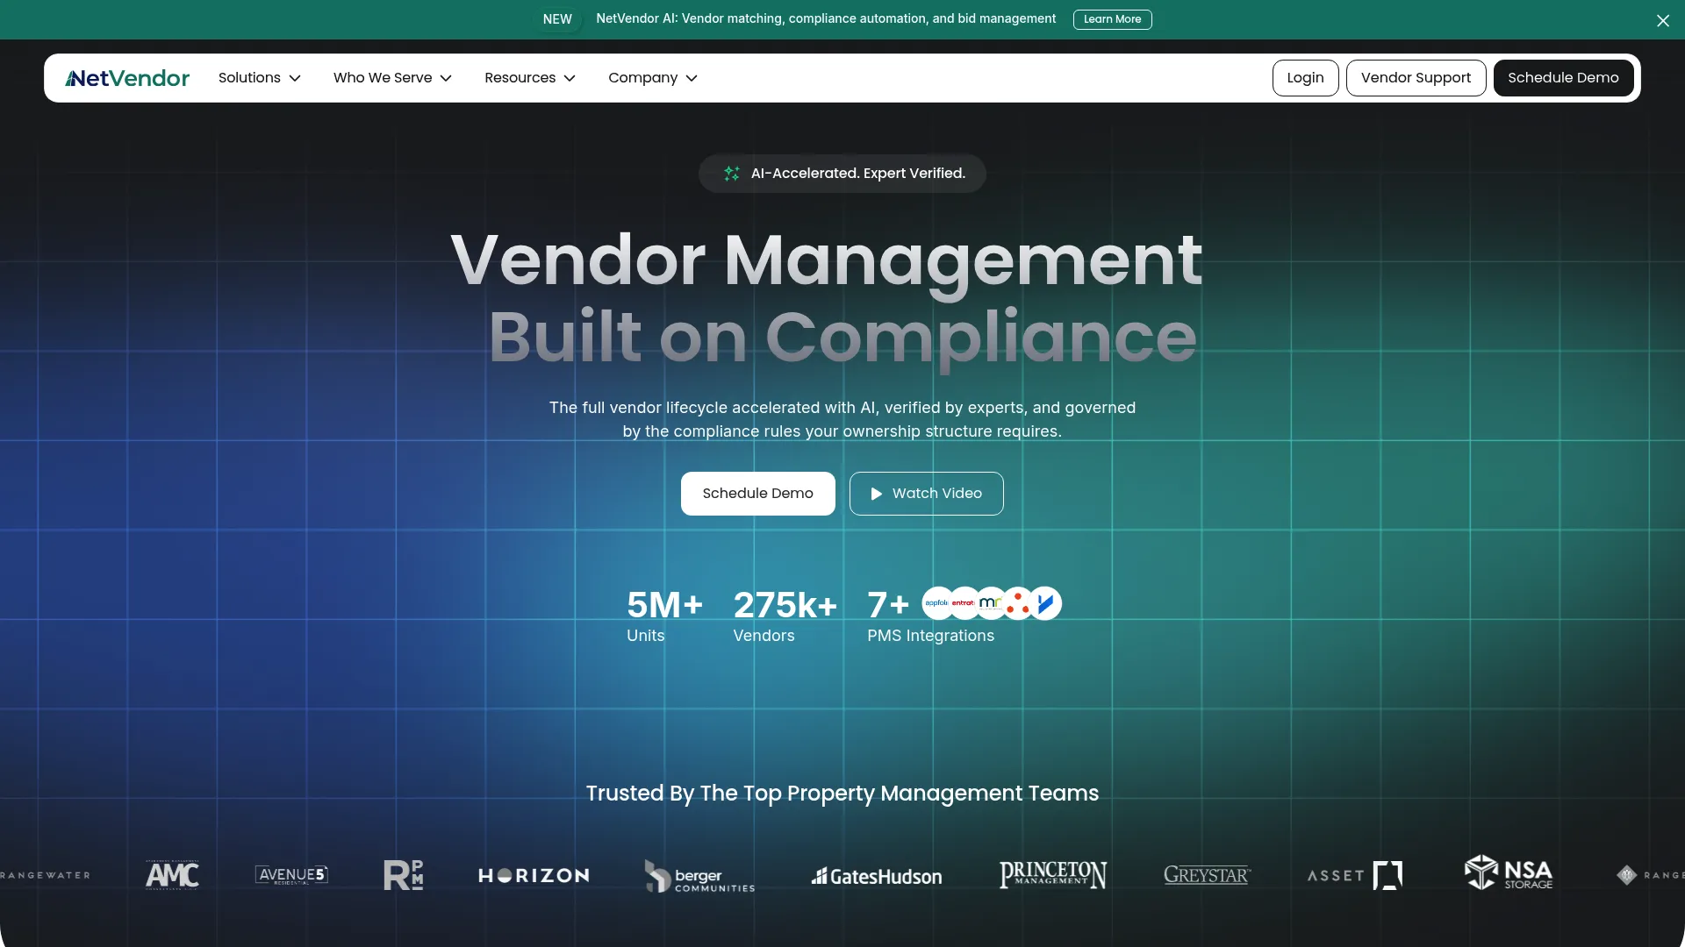Image resolution: width=1685 pixels, height=947 pixels.
Task: Open the Solutions menu
Action: tap(260, 78)
